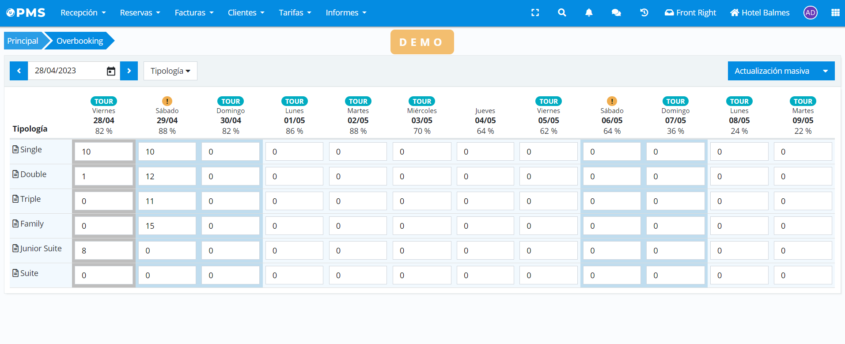Screen dimensions: 845x344
Task: Go to previous date with left arrow
Action: 19,71
